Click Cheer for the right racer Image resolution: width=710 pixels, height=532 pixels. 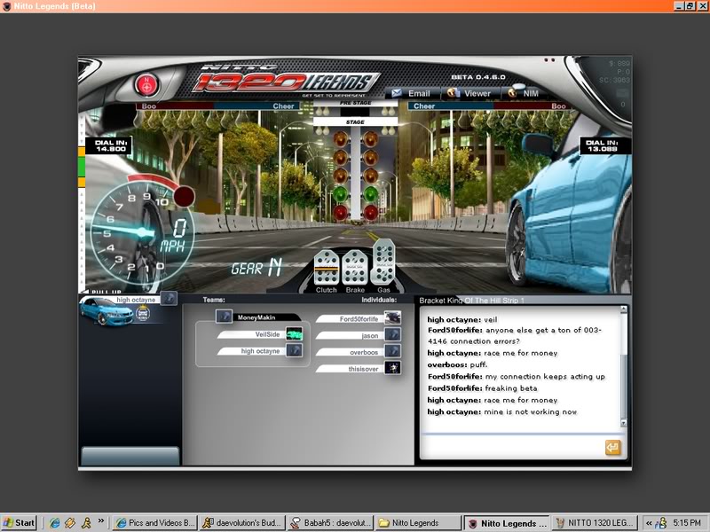click(424, 106)
